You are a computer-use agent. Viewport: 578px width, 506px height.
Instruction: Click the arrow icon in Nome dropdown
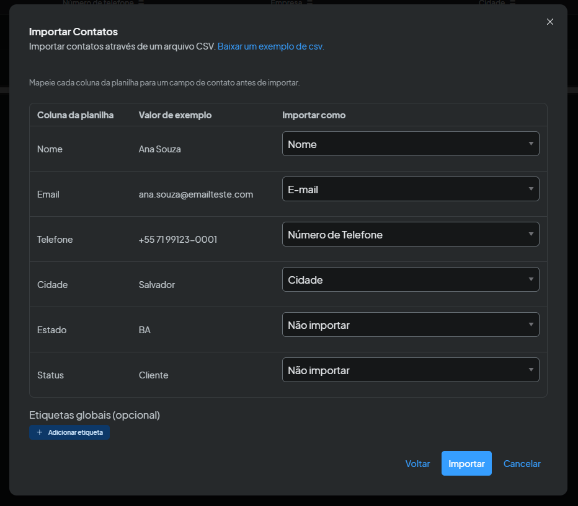[531, 144]
